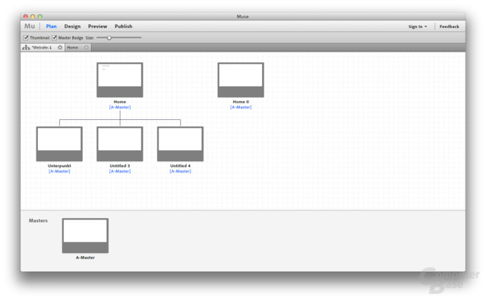Click the Masters section label

coord(38,221)
